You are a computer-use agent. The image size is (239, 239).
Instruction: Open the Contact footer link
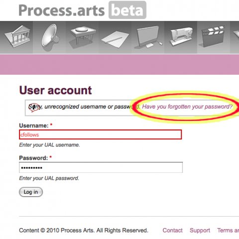(x=172, y=231)
